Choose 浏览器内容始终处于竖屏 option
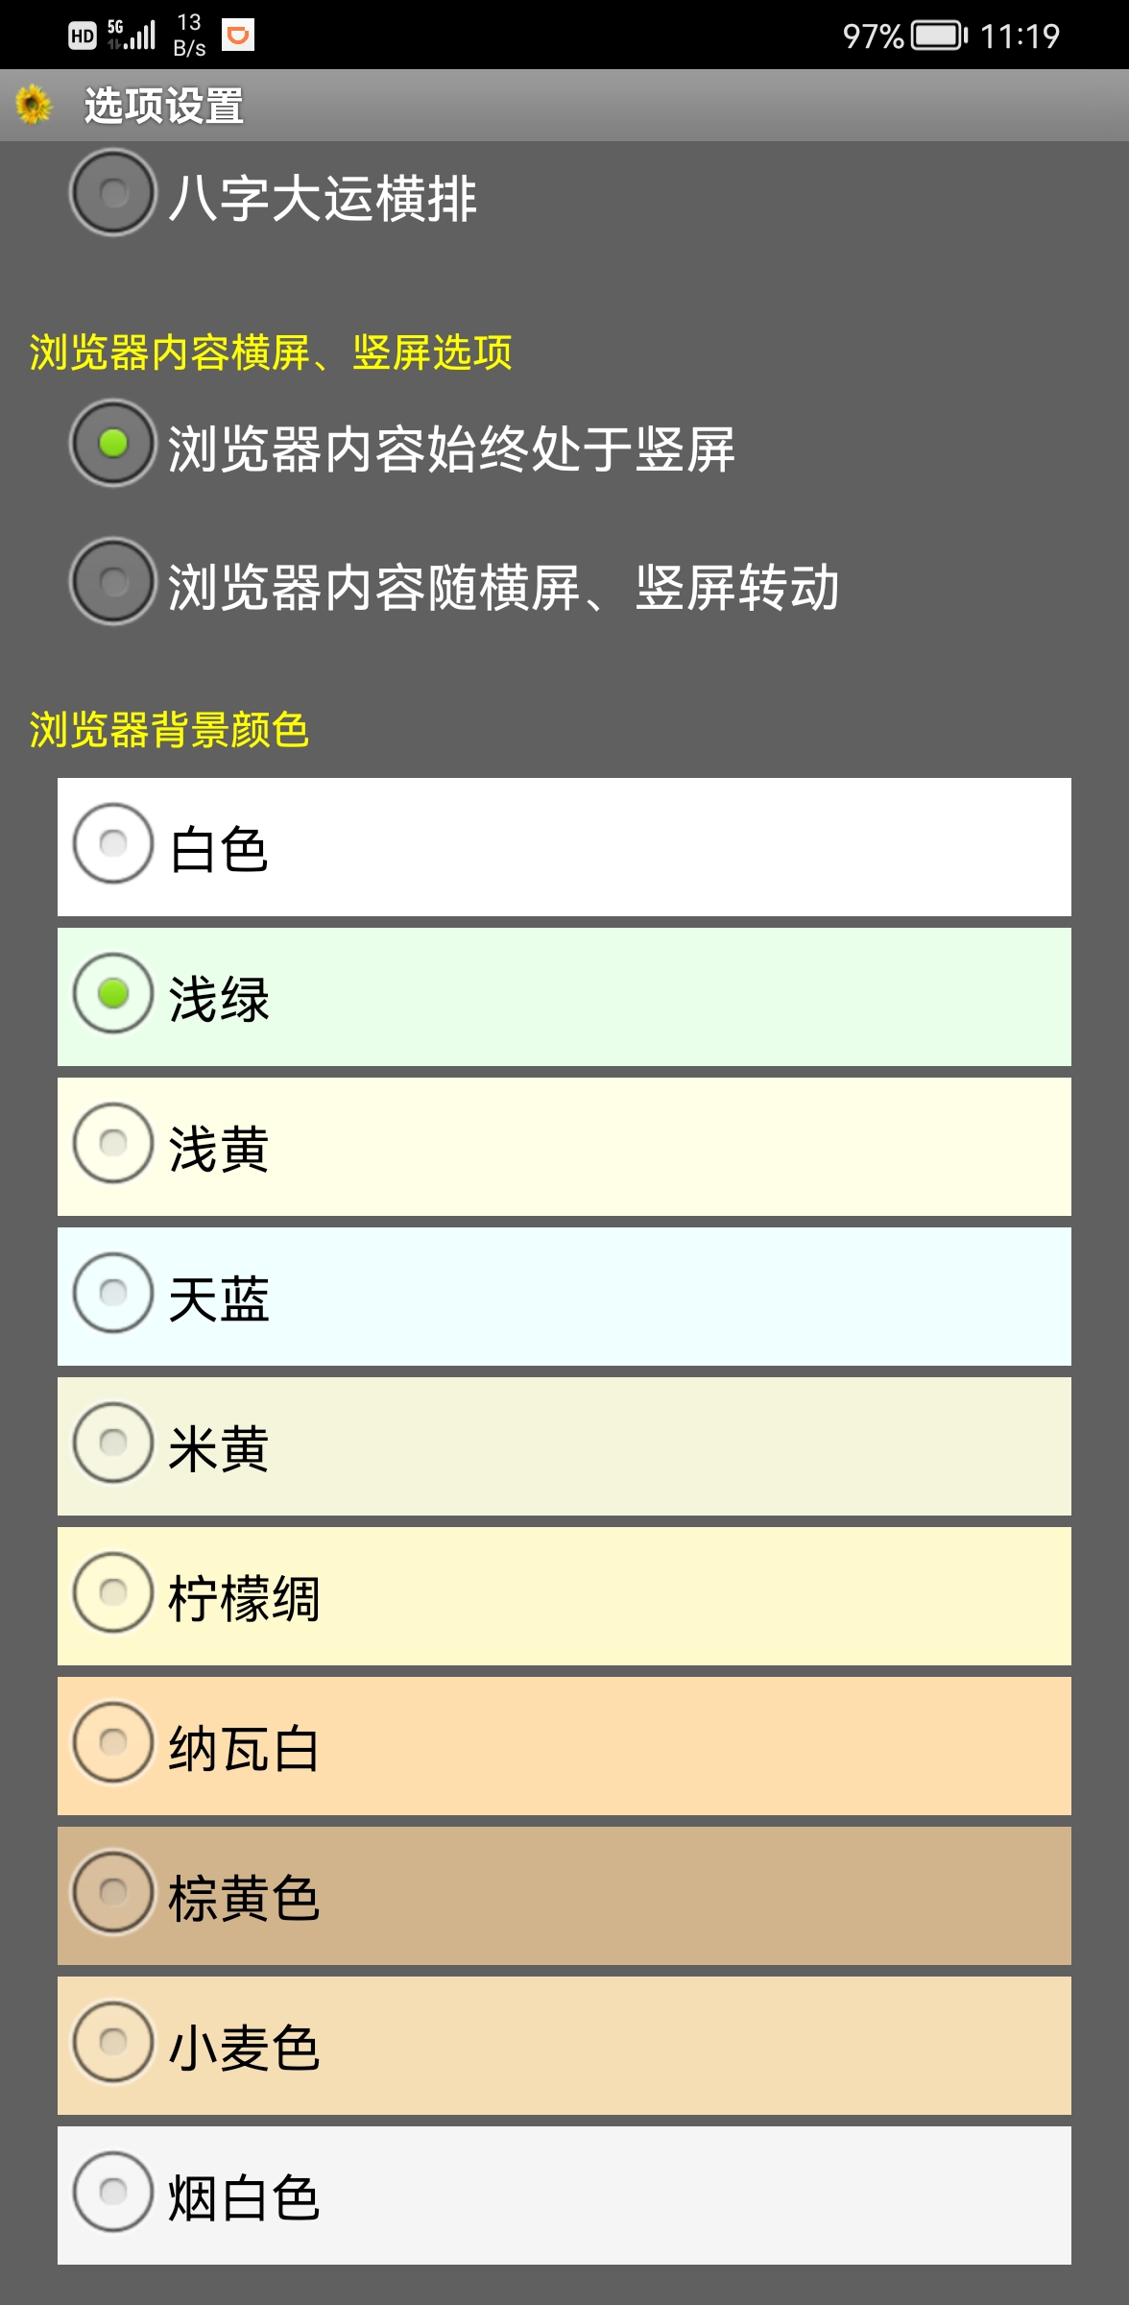The height and width of the screenshot is (2305, 1129). (x=113, y=443)
